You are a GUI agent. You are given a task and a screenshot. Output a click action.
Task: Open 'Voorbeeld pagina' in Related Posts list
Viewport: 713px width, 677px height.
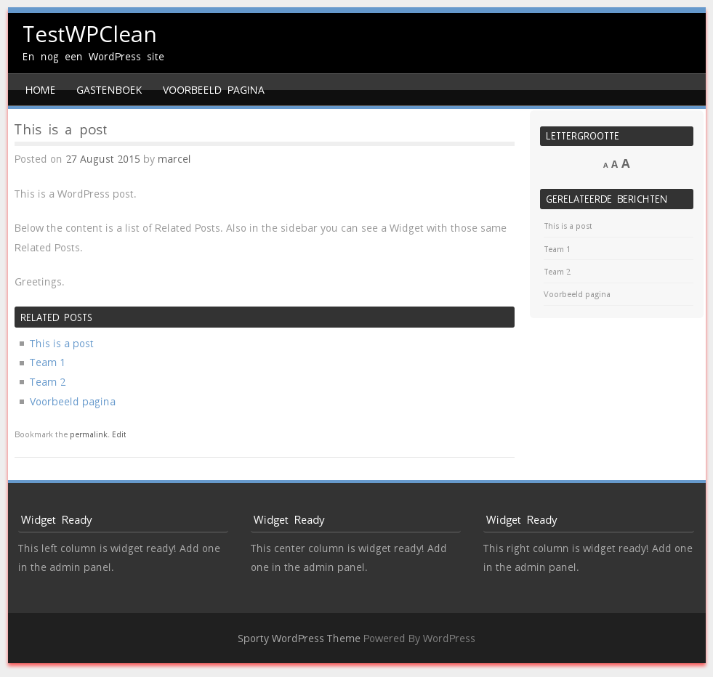tap(72, 402)
